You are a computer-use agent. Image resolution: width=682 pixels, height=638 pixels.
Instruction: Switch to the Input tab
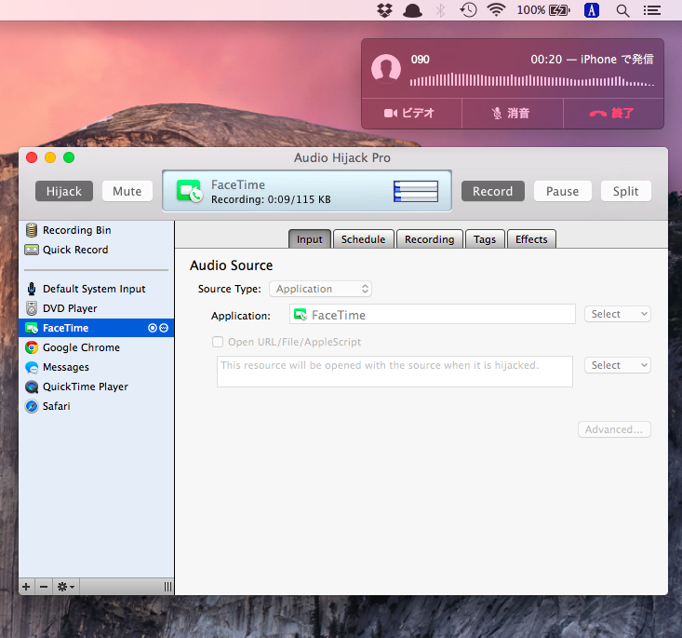[x=310, y=239]
